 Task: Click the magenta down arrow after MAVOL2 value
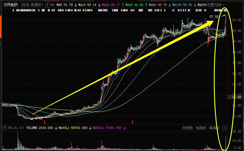(124, 128)
